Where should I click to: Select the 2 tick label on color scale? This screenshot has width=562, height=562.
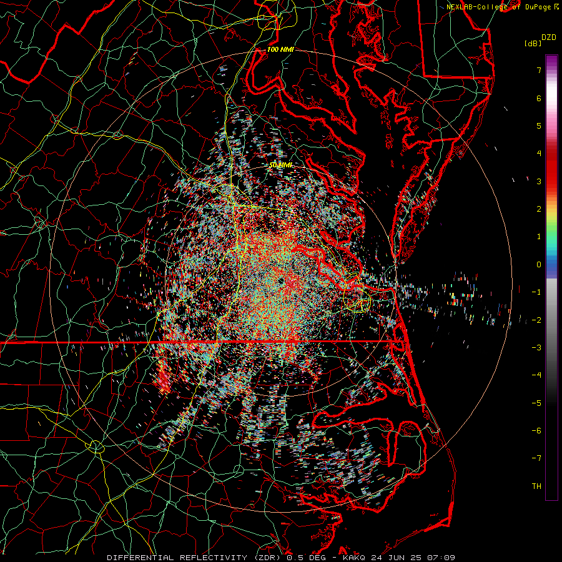pyautogui.click(x=539, y=209)
